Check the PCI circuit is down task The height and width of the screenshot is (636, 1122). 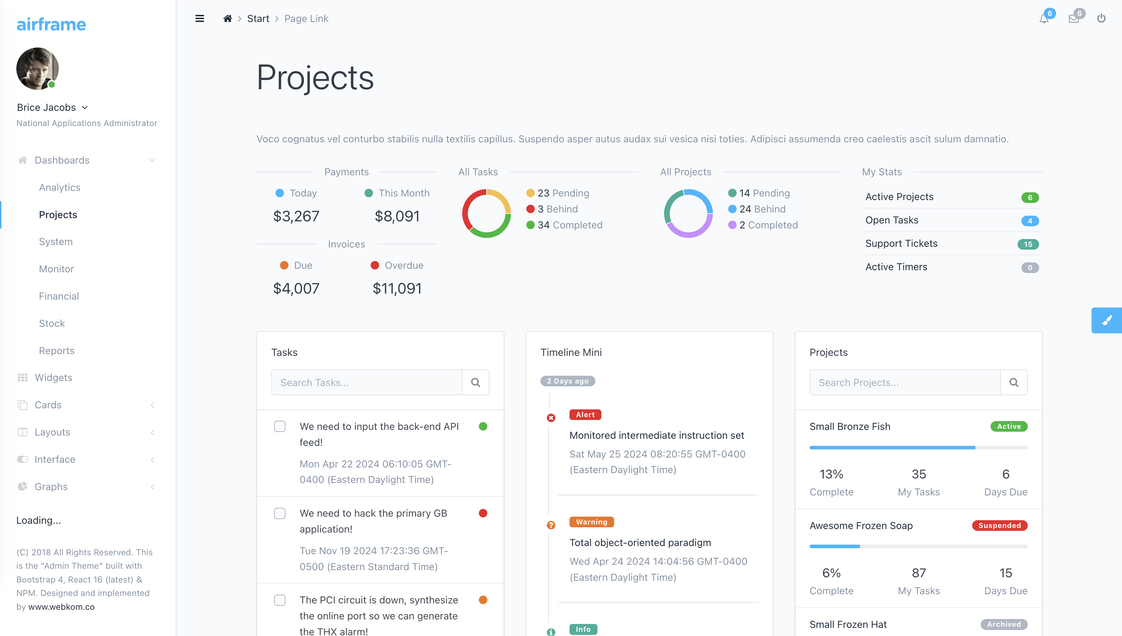pos(280,600)
